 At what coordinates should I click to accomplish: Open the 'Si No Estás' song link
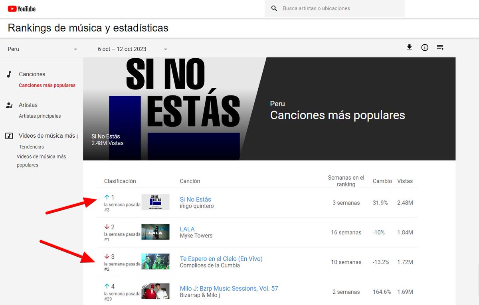pos(196,199)
